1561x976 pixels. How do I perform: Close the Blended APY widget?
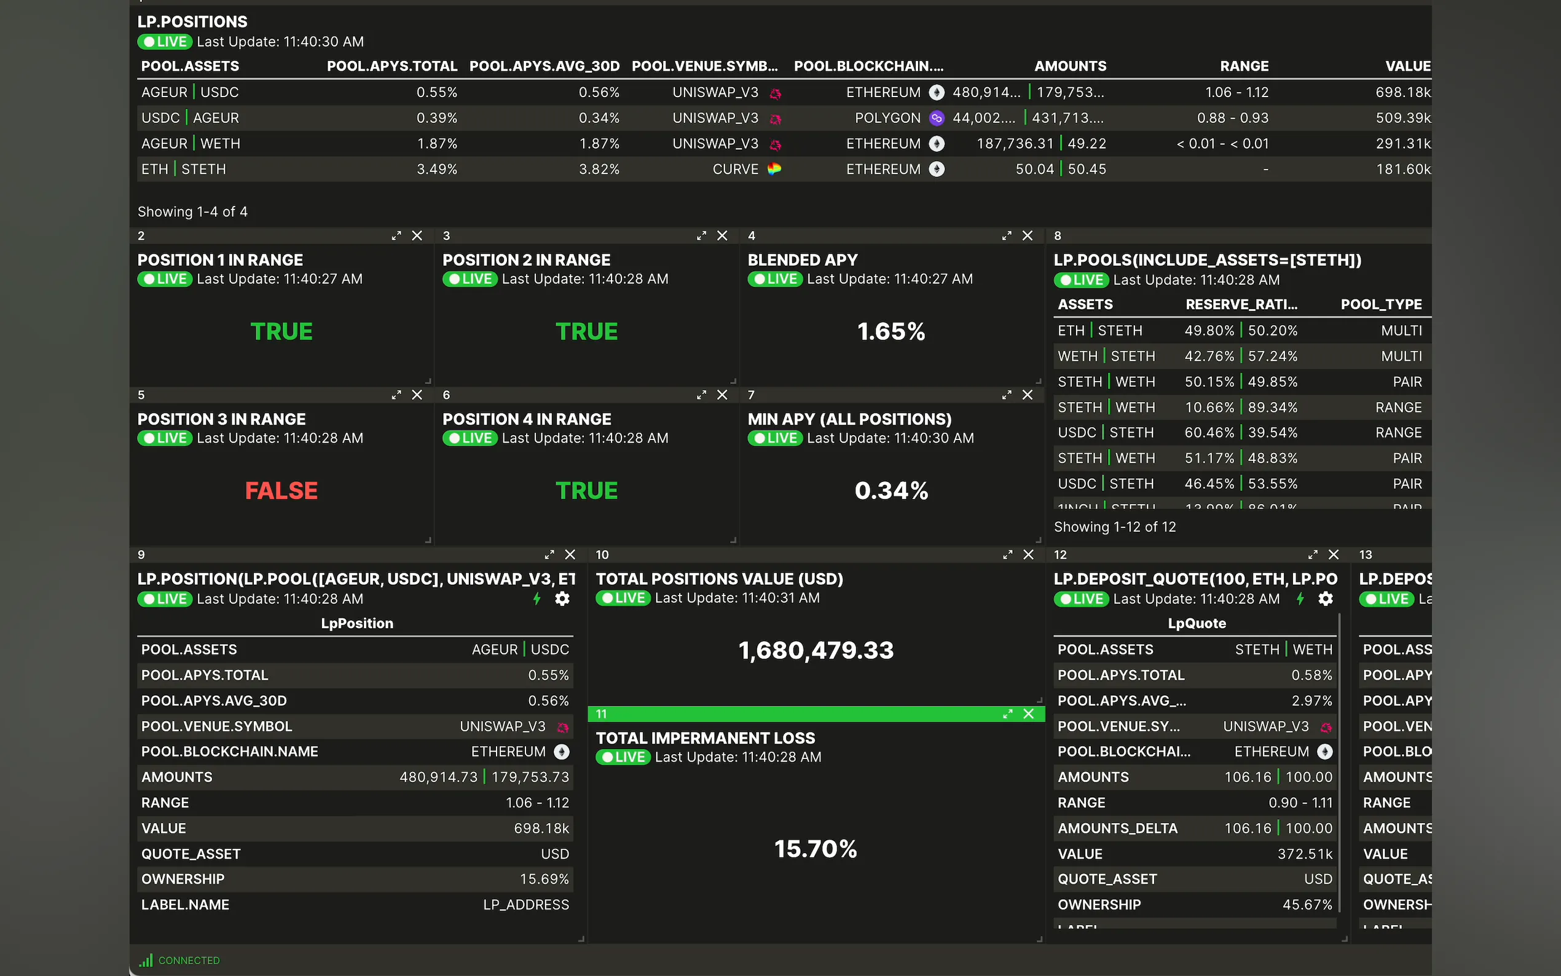click(1028, 235)
